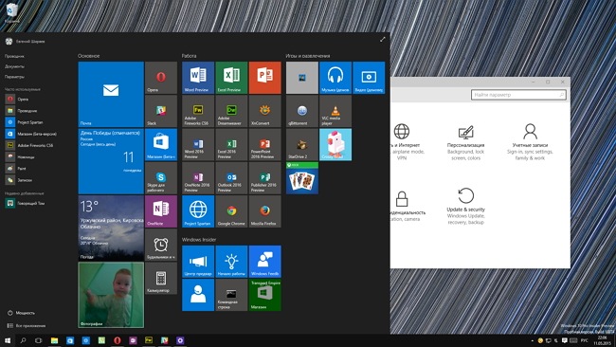Open the Publisher 2016 Preview tile
616x347 pixels.
tap(264, 177)
